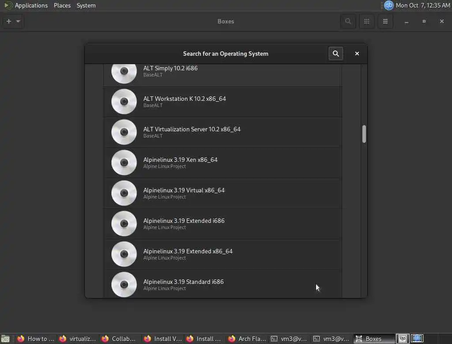
Task: Select Alpinelinux 3.19 Extended i686
Action: pyautogui.click(x=222, y=224)
